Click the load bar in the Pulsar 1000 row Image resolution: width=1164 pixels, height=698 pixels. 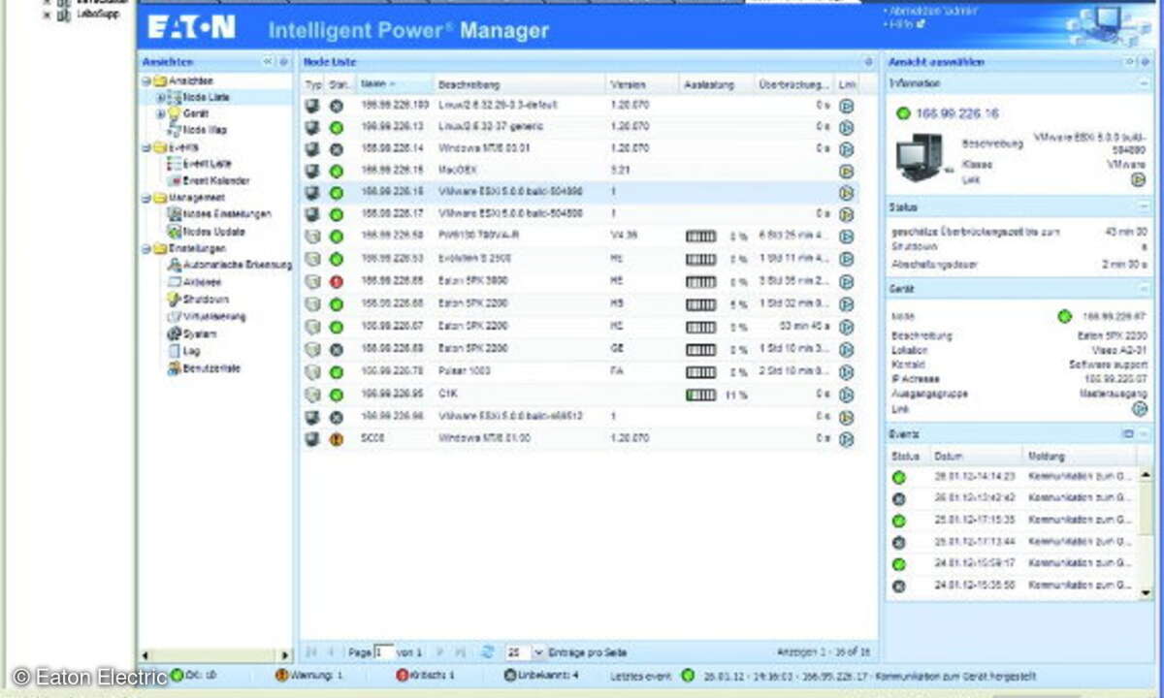tap(701, 371)
